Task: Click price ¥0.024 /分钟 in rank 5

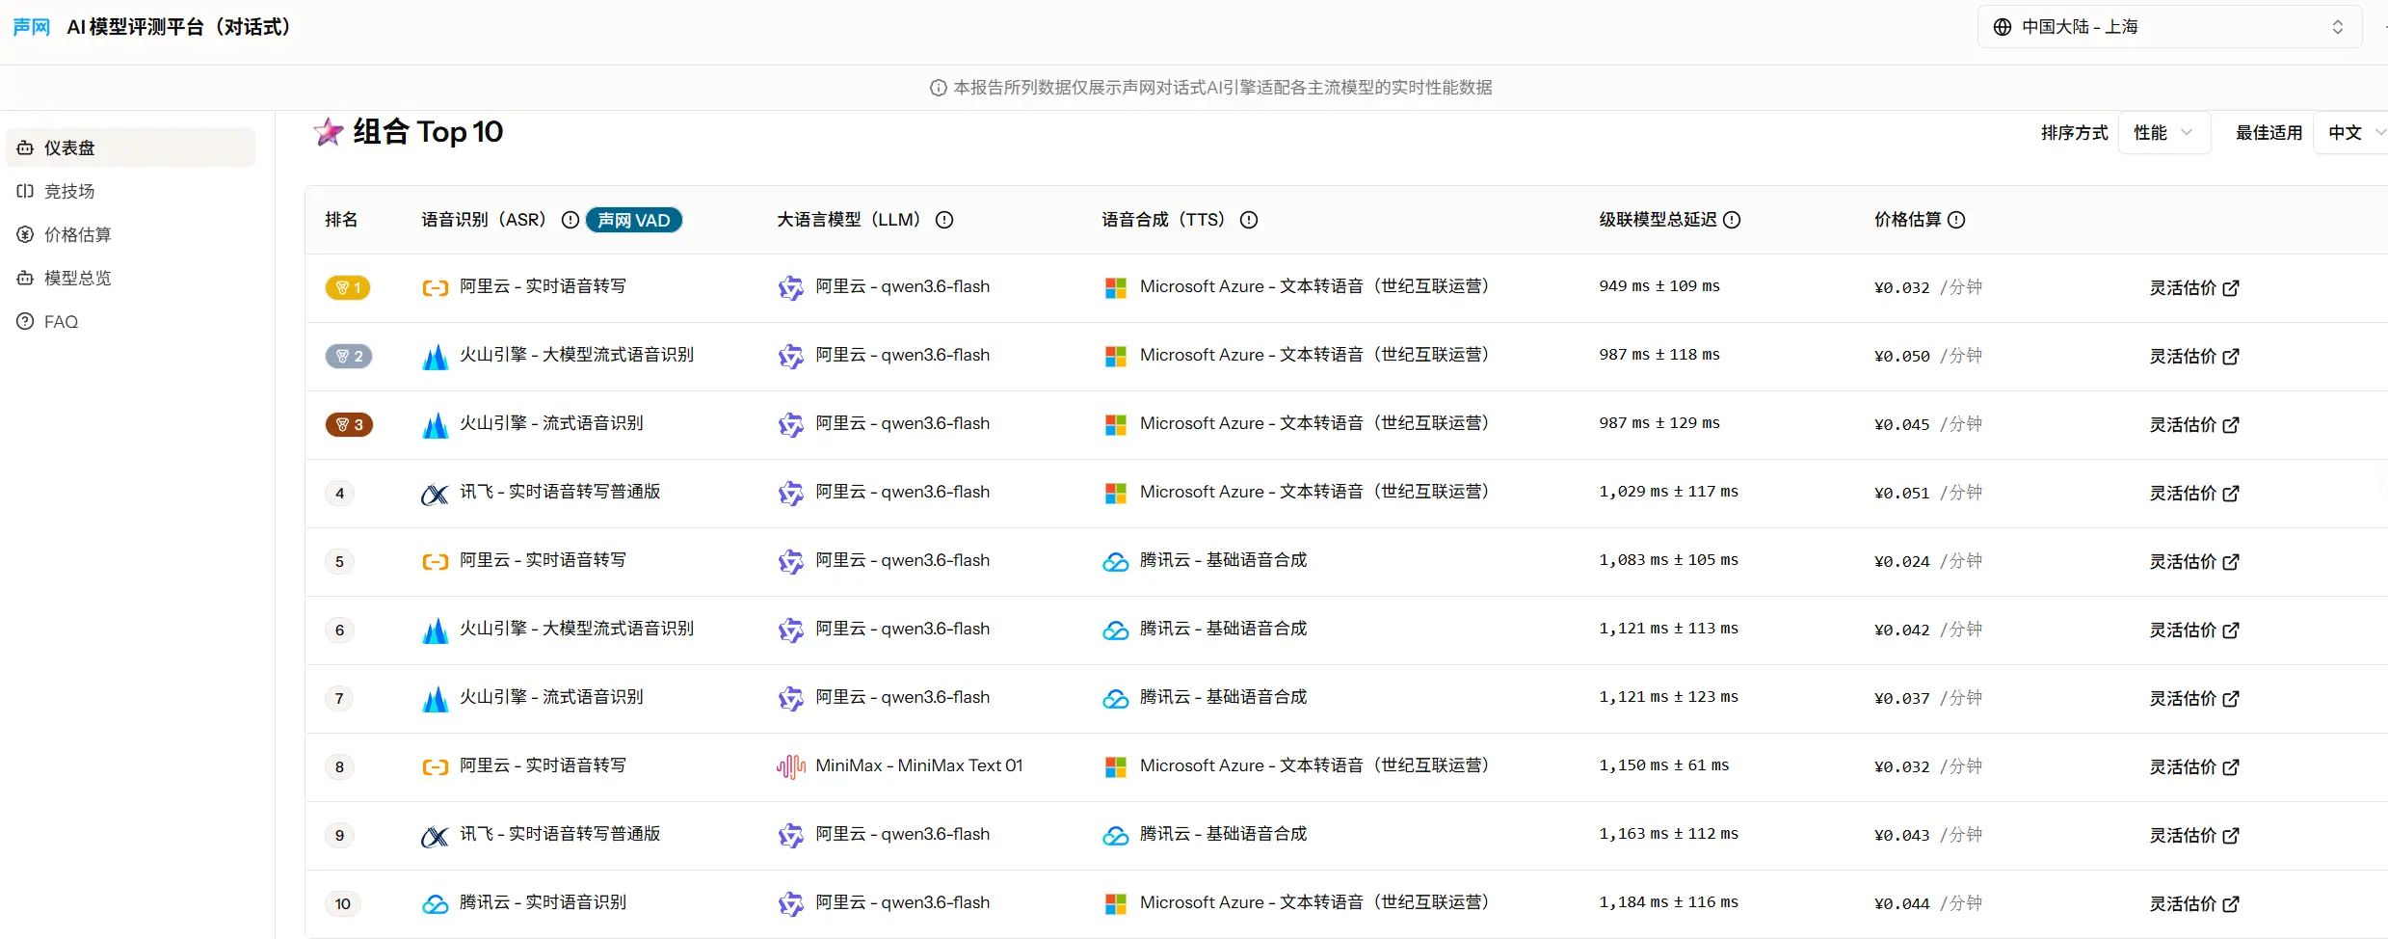Action: [x=1928, y=561]
